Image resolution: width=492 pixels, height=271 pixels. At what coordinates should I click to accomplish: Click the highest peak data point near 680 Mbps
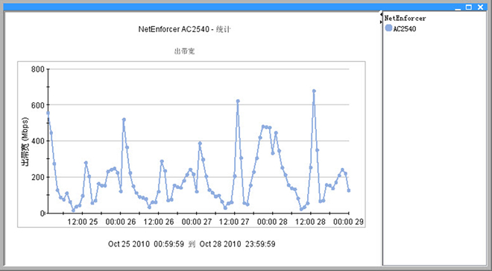[x=314, y=91]
